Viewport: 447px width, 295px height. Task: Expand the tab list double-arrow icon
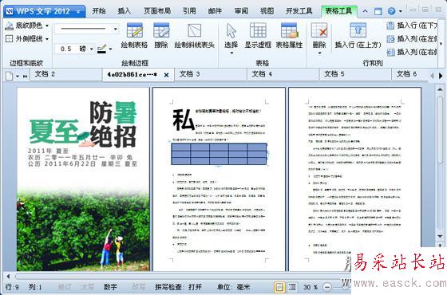pos(25,77)
